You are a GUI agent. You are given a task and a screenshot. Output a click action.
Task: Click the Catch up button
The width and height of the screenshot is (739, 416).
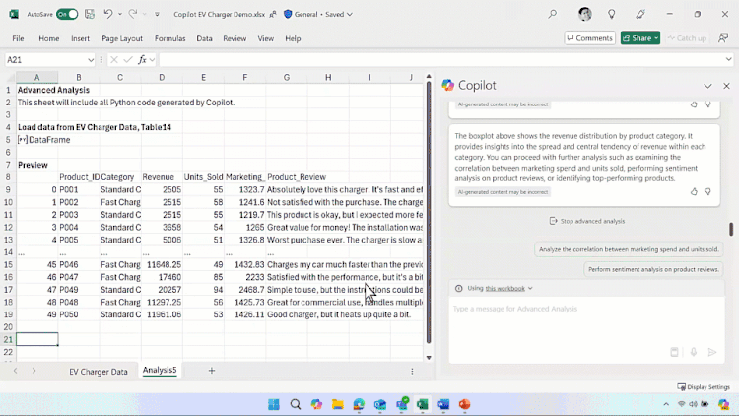pyautogui.click(x=687, y=38)
